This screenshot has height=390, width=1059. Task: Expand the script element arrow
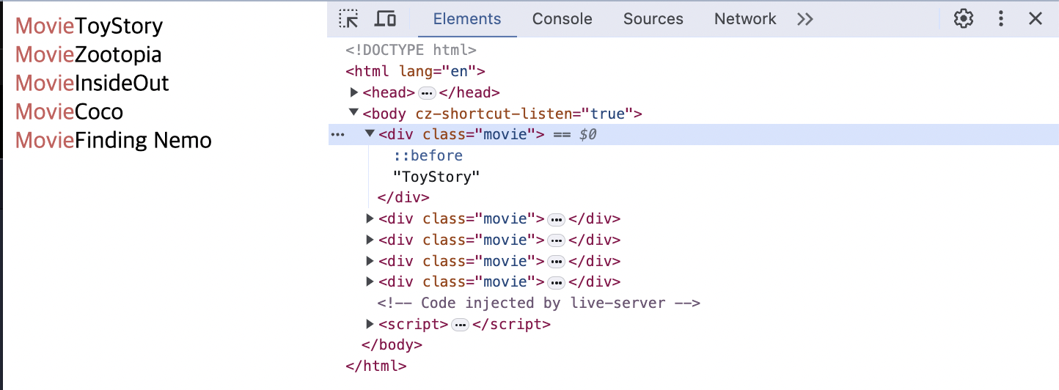coord(370,324)
